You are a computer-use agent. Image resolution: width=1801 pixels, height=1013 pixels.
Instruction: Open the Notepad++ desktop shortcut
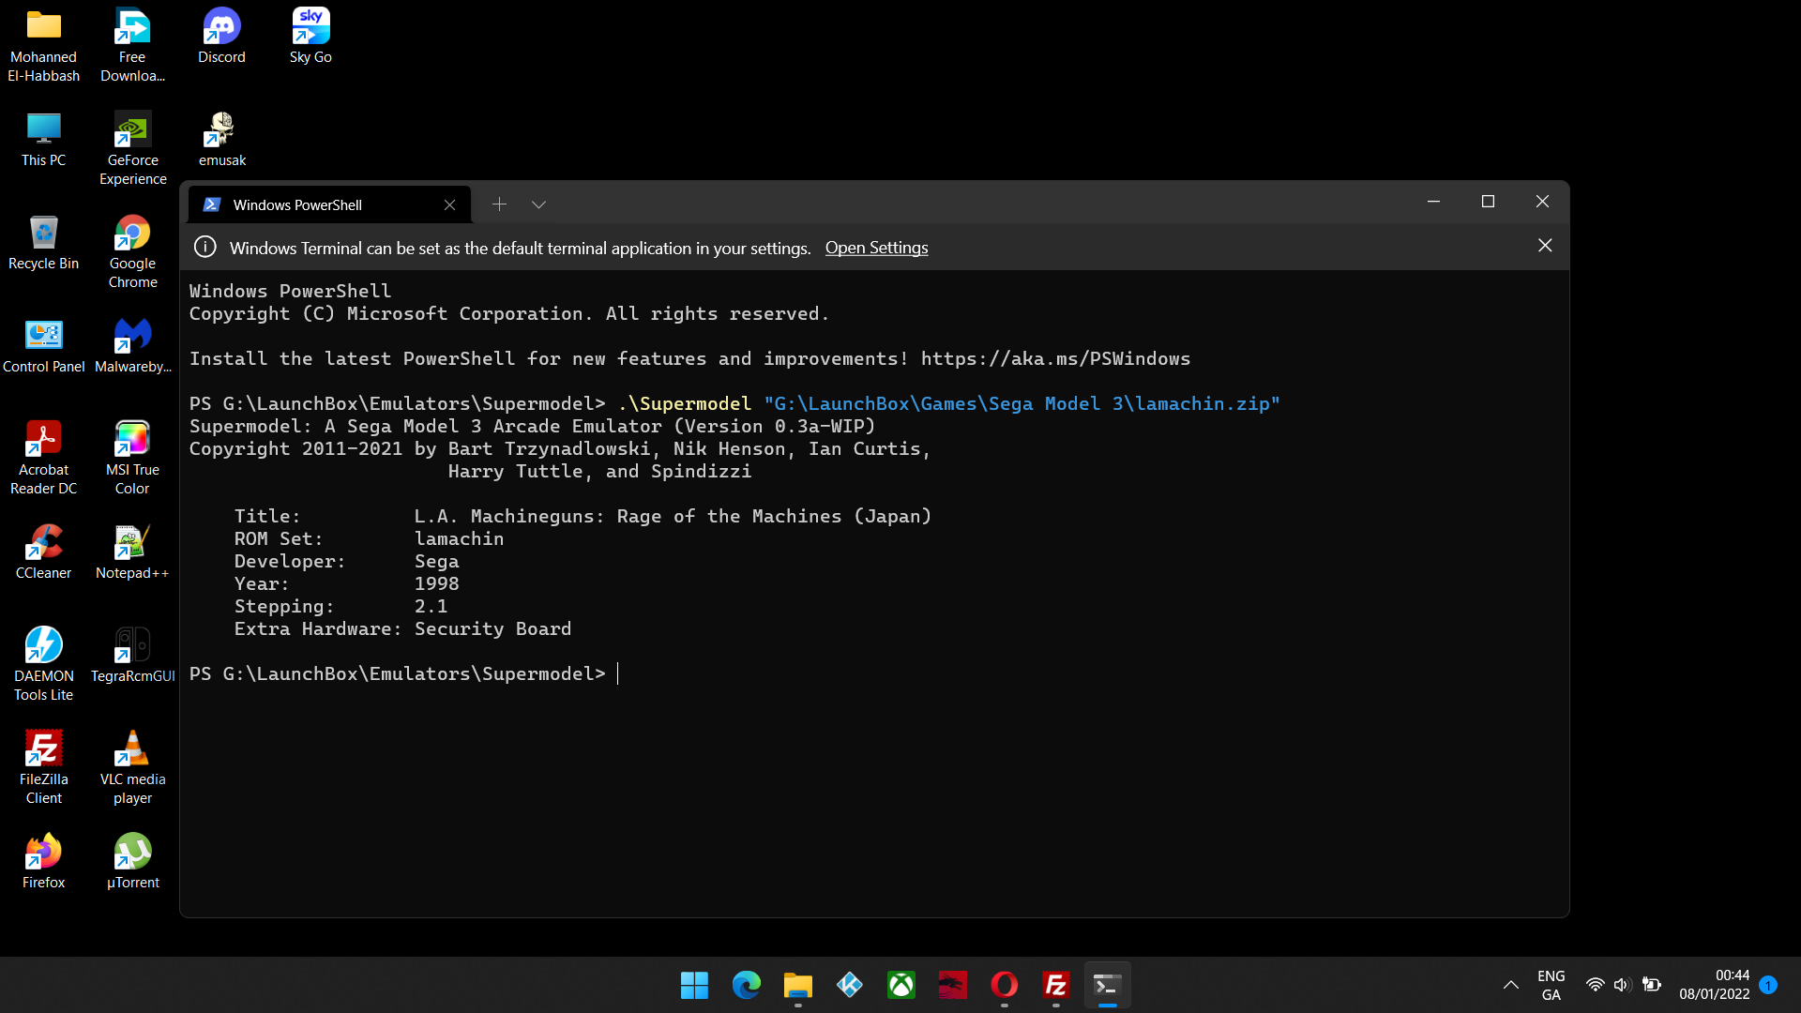(132, 553)
